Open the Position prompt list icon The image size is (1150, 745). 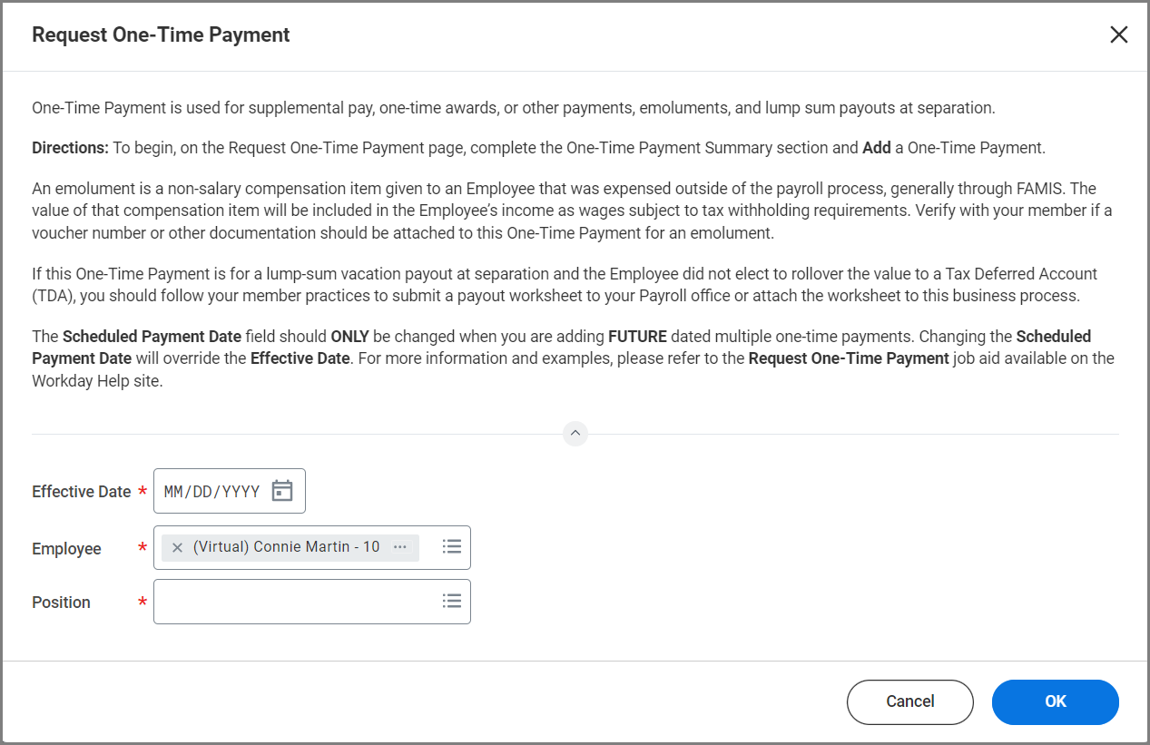[451, 602]
